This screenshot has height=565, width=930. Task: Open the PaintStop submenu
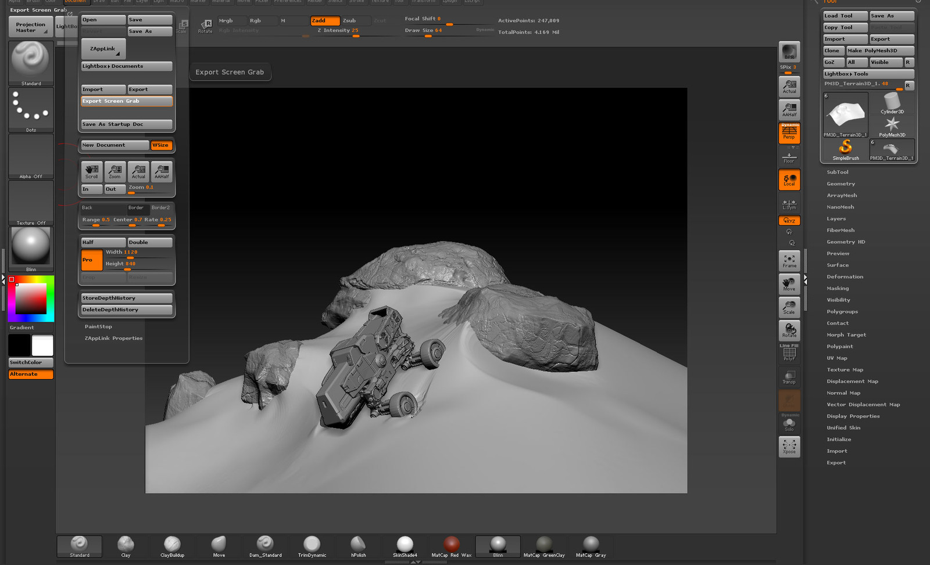click(x=98, y=326)
